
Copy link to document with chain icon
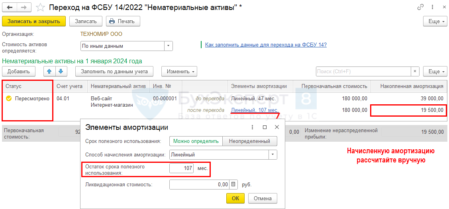[420, 7]
